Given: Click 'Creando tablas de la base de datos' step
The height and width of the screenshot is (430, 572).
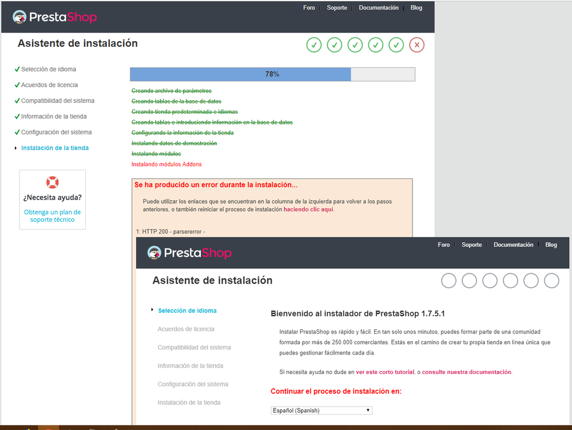Looking at the screenshot, I should (x=176, y=101).
